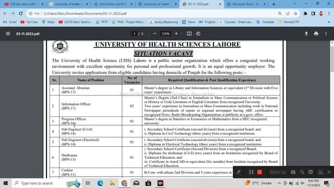Open the Extensions puzzle icon

(305, 14)
